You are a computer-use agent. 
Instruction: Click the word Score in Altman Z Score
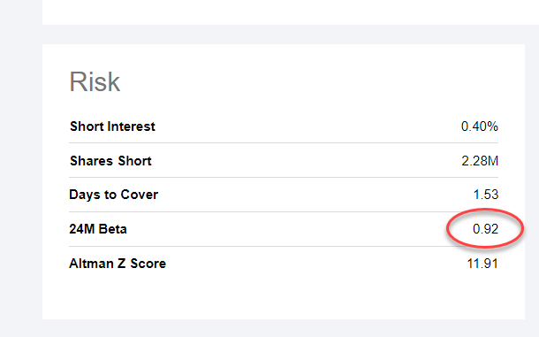tap(148, 264)
